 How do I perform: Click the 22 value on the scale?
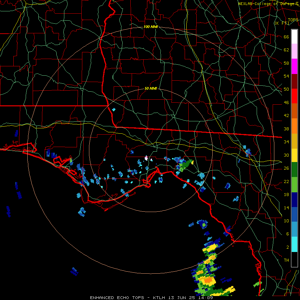[x=286, y=181]
